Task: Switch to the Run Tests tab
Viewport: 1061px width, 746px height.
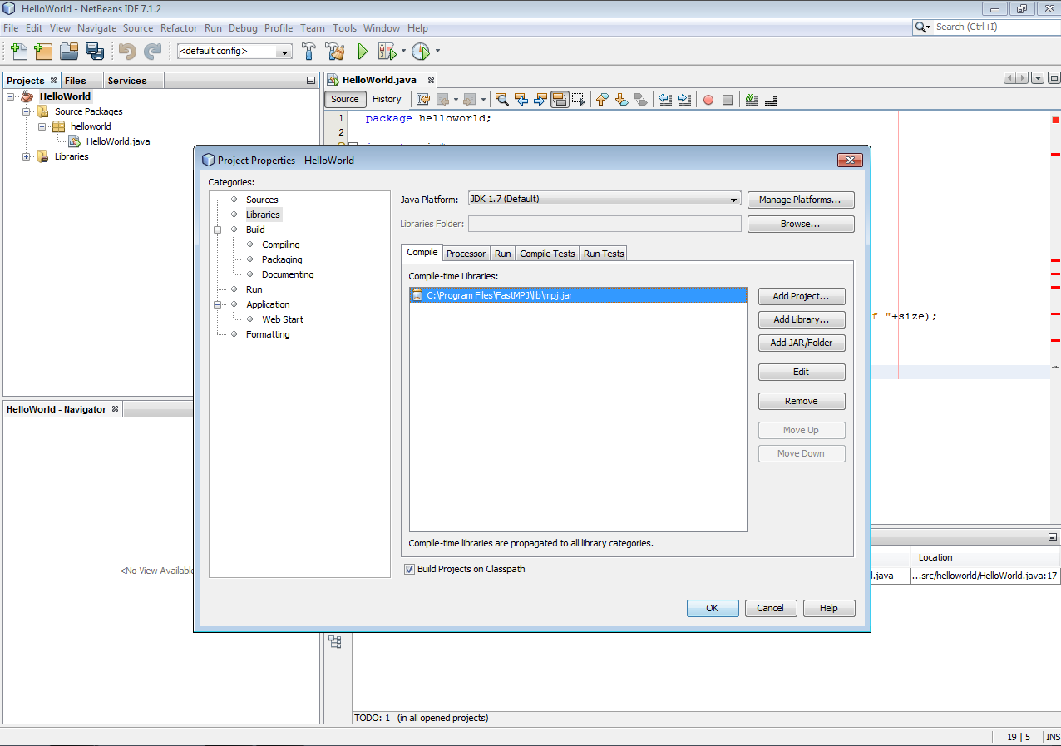Action: pos(604,254)
